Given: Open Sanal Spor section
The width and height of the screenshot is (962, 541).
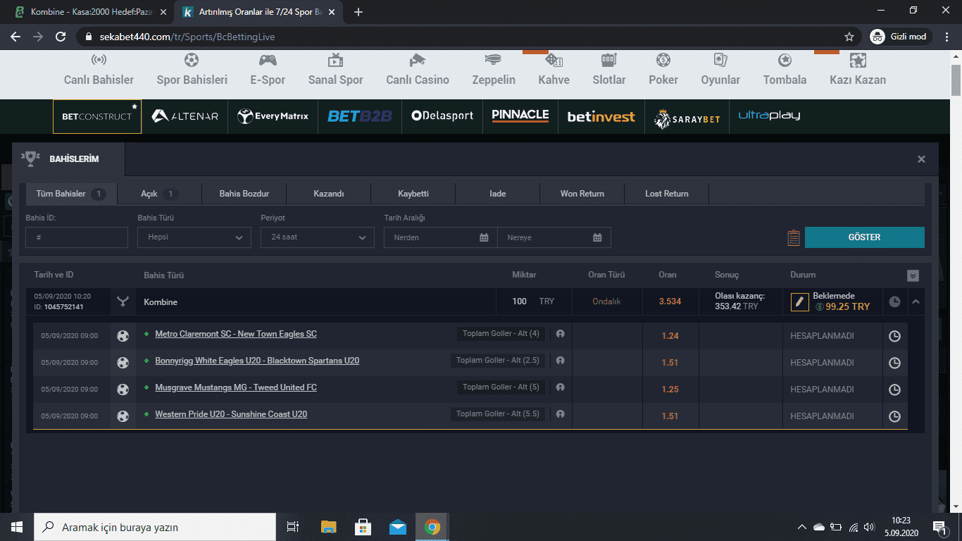Looking at the screenshot, I should [x=335, y=70].
